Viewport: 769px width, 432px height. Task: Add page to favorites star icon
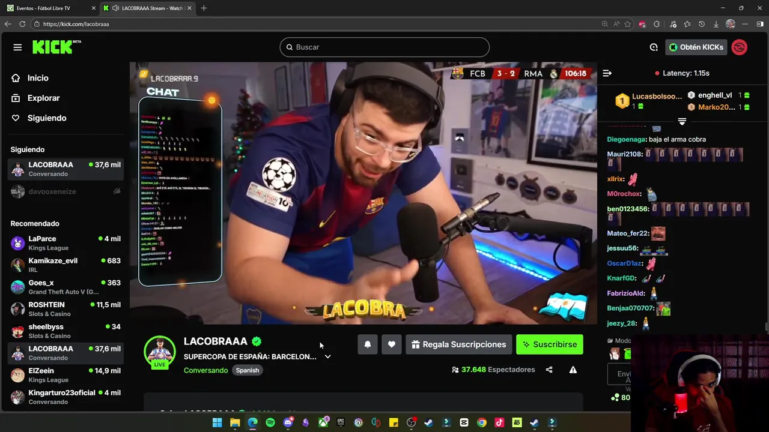628,24
